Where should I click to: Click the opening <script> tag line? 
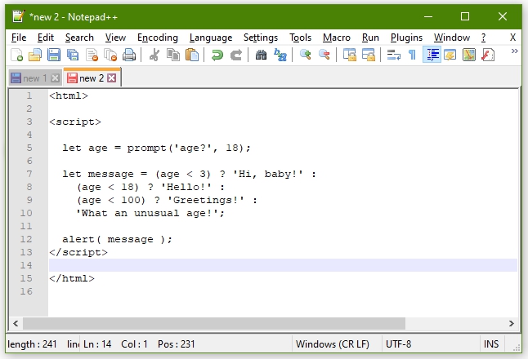point(75,122)
